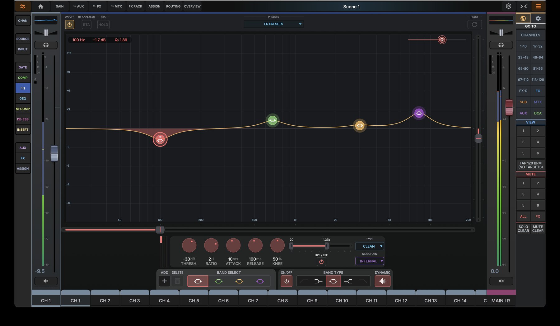Enable the RTA analyser button
Viewport: 560px width, 326px height.
(x=86, y=25)
